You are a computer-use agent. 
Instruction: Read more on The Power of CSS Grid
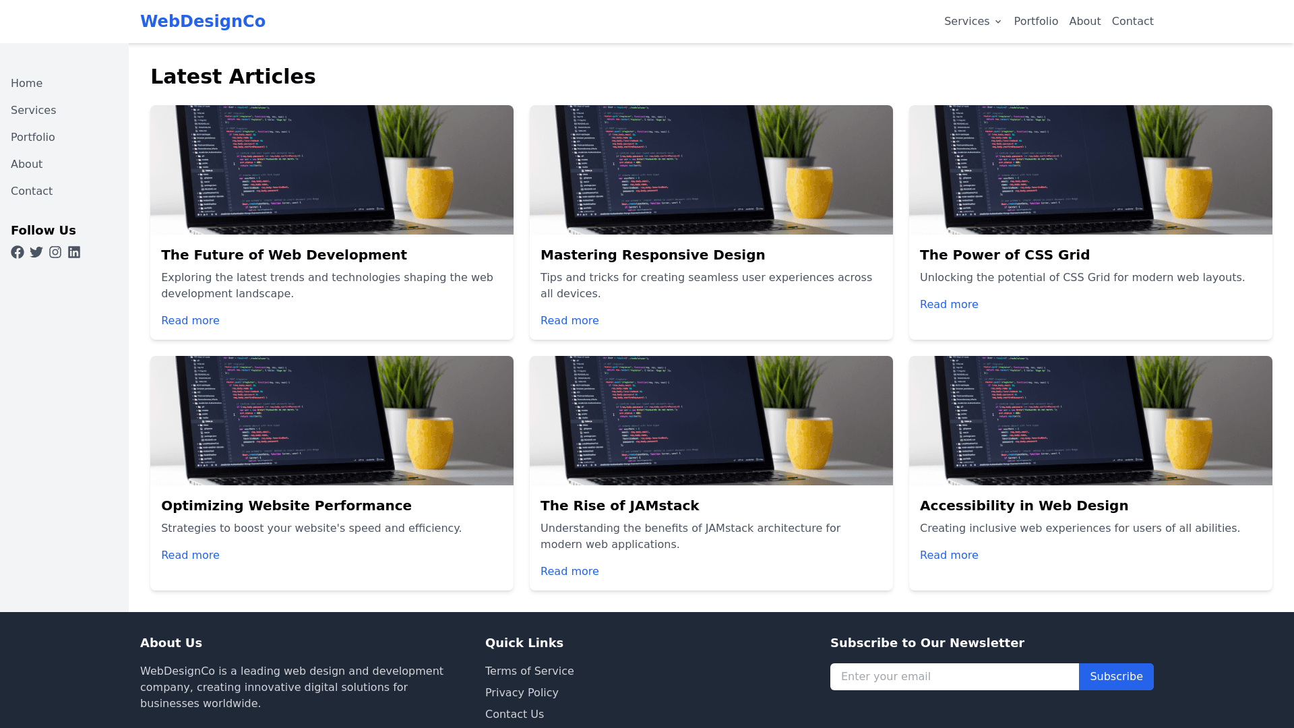tap(949, 305)
